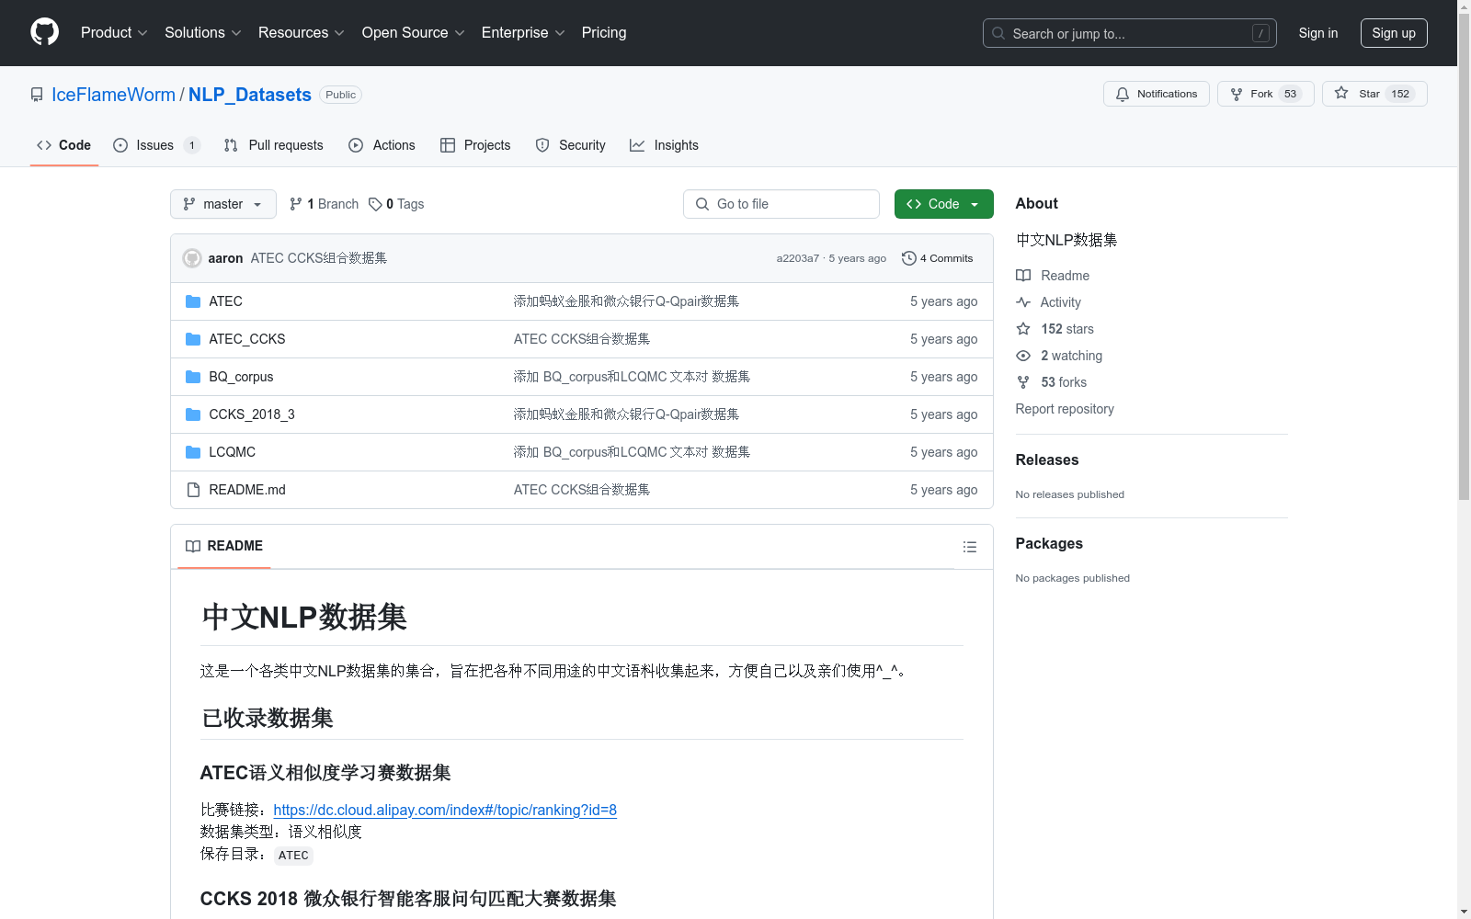The image size is (1471, 919).
Task: Click the 2 watching link
Action: tap(1071, 356)
